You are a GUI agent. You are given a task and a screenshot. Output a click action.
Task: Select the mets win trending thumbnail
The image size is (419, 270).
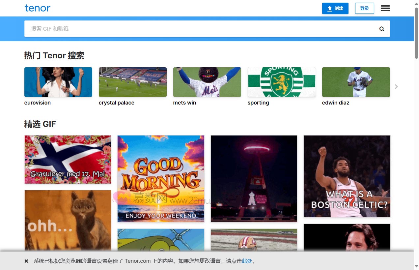[x=207, y=82]
